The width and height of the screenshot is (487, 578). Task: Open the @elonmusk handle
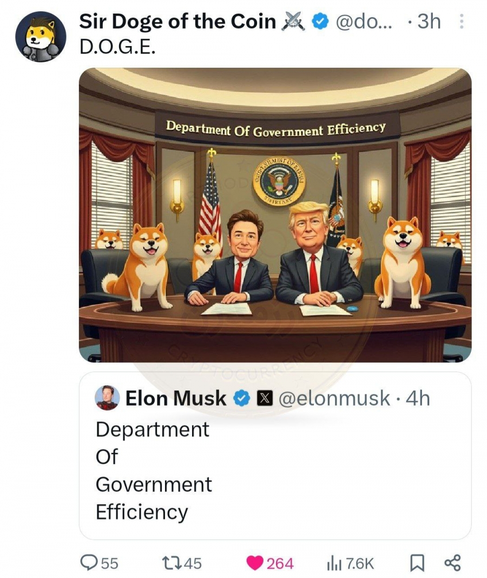[334, 399]
